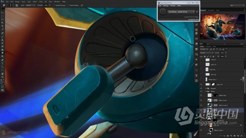Open the Filter menu

click(x=41, y=2)
